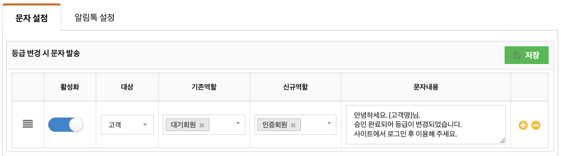Switch to the 알림톡 설정 tab

click(x=95, y=17)
